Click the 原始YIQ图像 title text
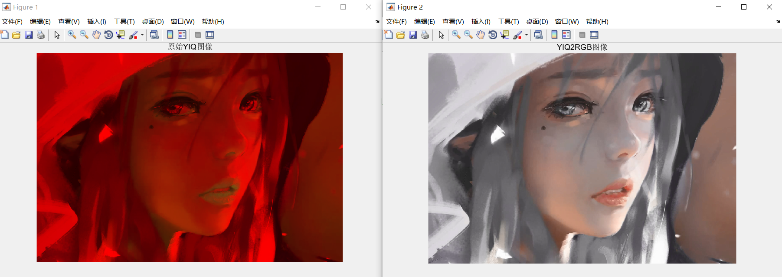The image size is (782, 277). point(190,47)
